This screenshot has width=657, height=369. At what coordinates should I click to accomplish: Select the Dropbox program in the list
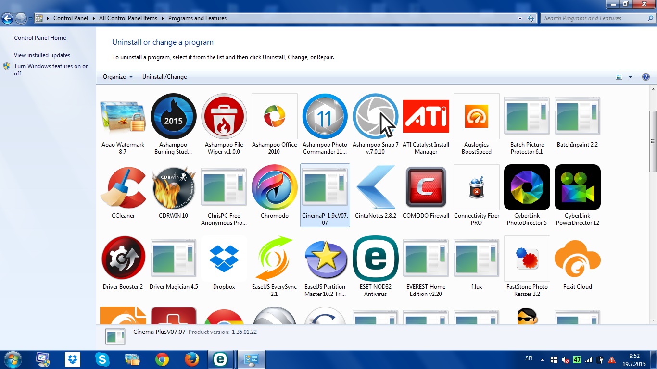point(224,264)
